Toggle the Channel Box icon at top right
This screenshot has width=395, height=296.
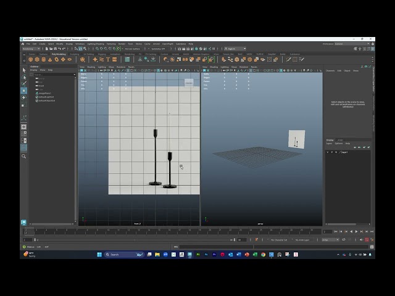[x=372, y=49]
